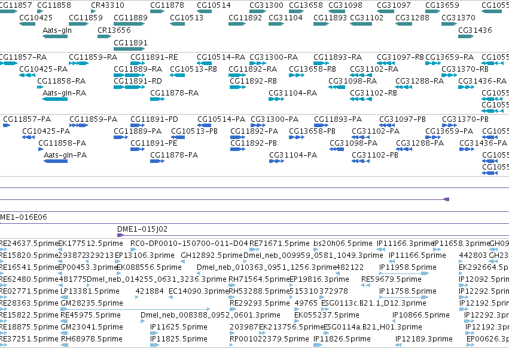Select the EK055237.5prime EST label
Viewport: 509px width, 348px height.
click(327, 315)
